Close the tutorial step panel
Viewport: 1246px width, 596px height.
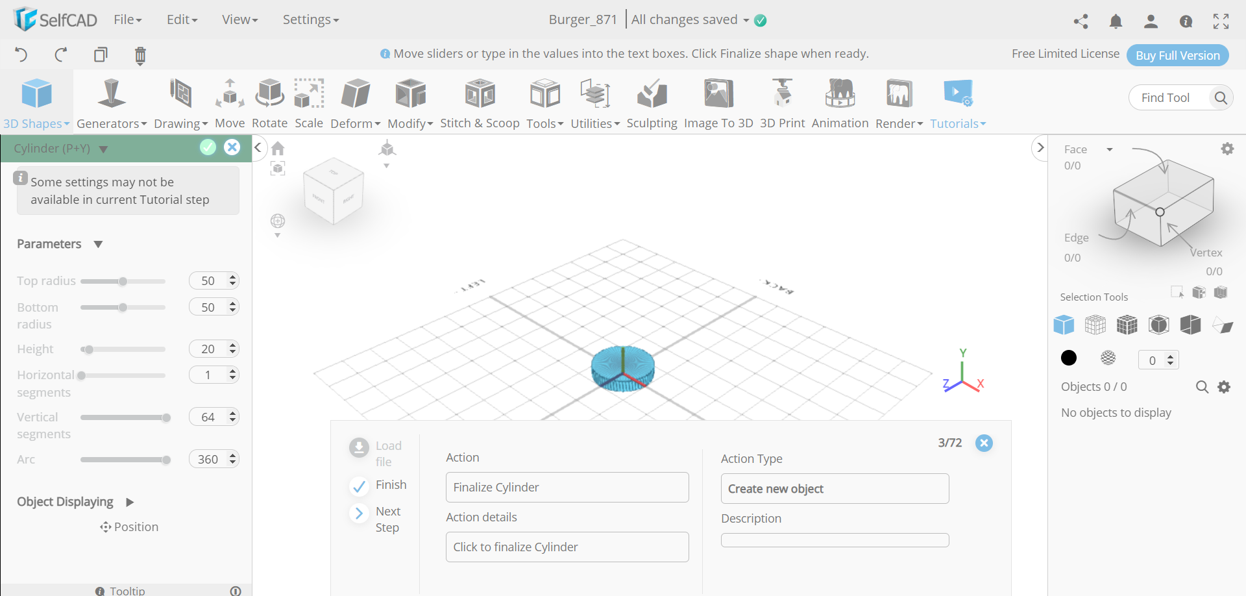pos(984,443)
